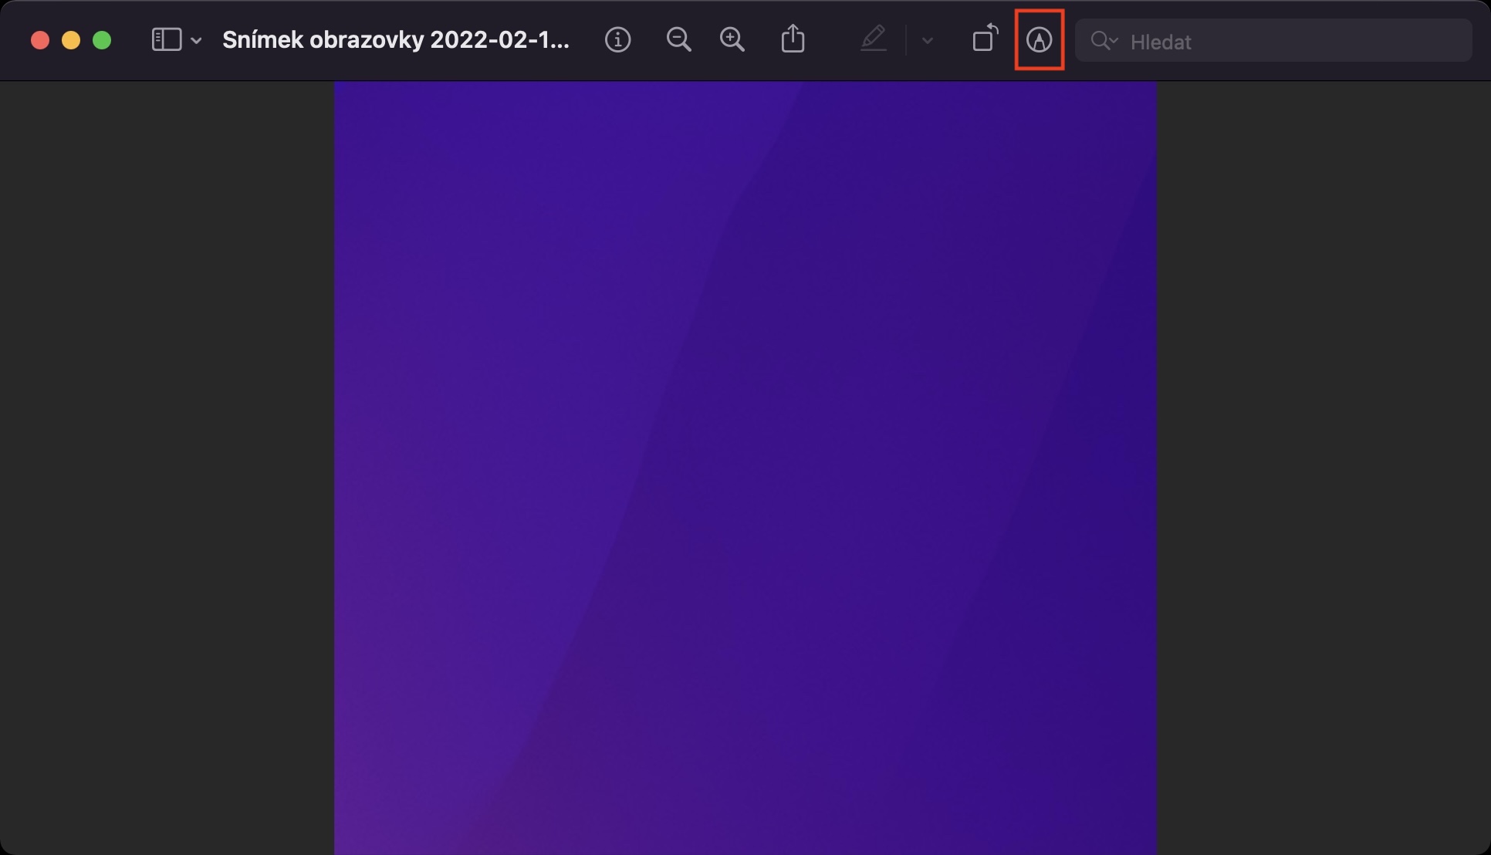Enter full screen with green button
Screen dimensions: 1491x855
click(102, 40)
